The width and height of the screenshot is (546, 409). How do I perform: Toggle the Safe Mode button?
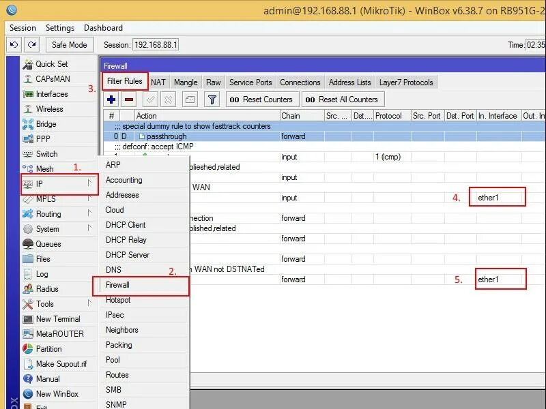[70, 44]
